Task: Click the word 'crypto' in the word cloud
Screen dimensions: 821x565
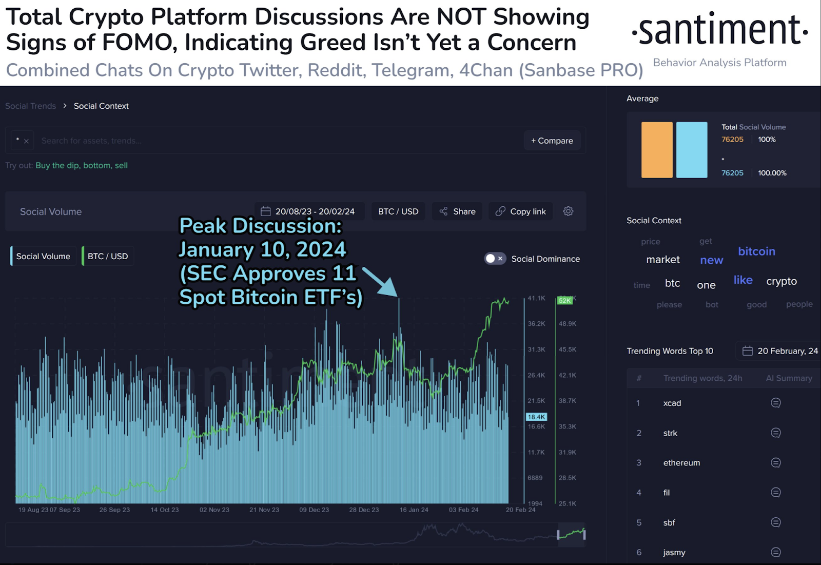Action: tap(781, 281)
